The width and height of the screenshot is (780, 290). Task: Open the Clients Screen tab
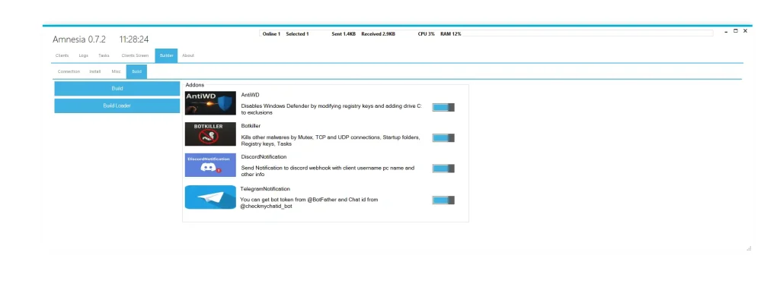[x=135, y=55]
